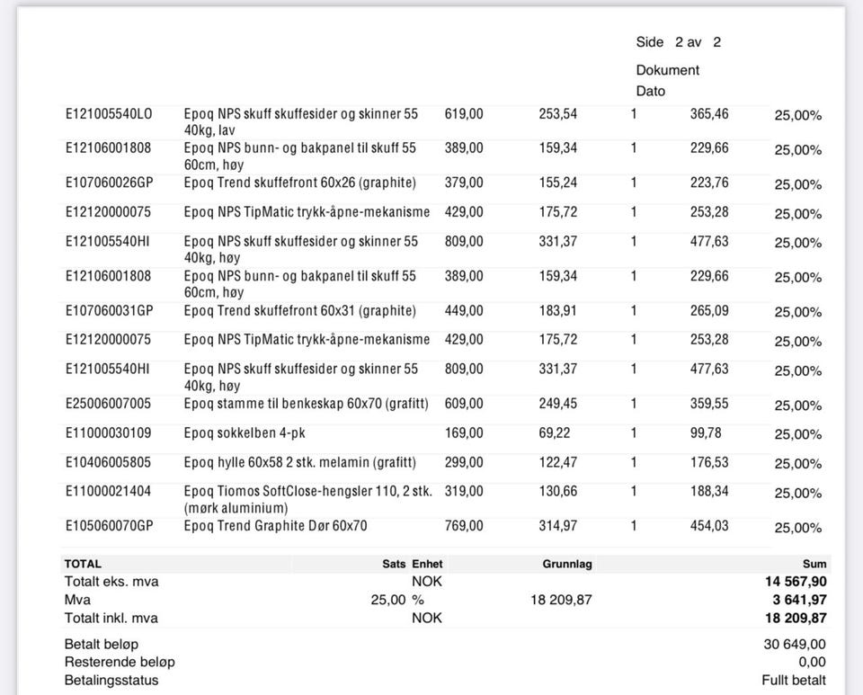
Task: Click the 'Sats' column header
Action: [x=394, y=564]
